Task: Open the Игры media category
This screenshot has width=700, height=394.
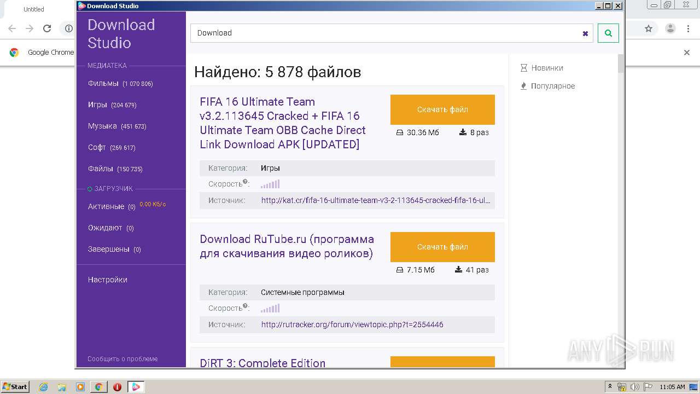Action: click(112, 105)
